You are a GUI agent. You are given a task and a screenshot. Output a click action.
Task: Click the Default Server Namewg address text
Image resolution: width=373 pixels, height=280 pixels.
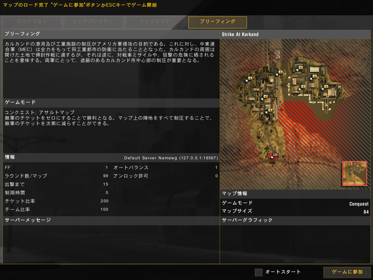[x=171, y=158]
